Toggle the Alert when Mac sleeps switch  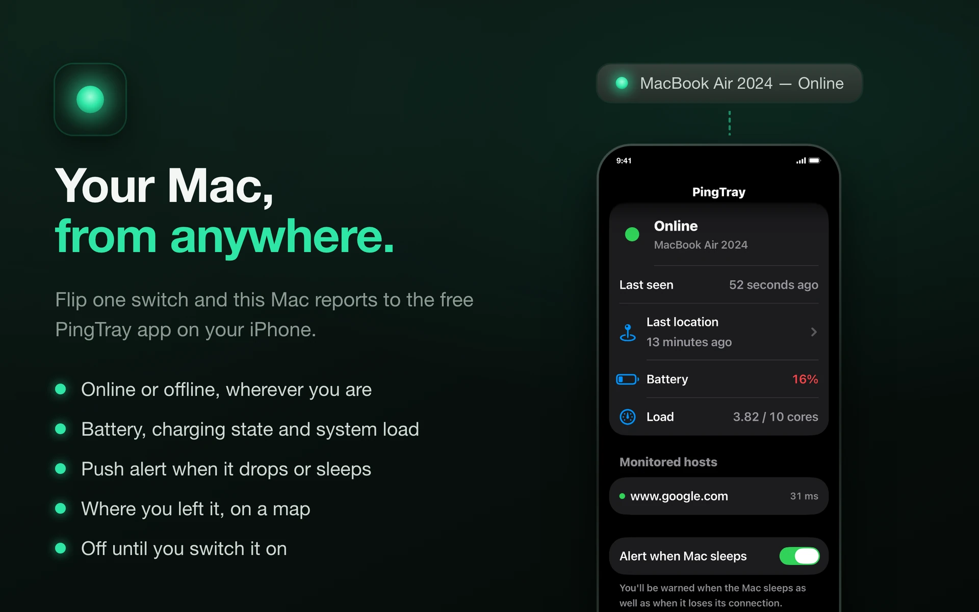[799, 556]
